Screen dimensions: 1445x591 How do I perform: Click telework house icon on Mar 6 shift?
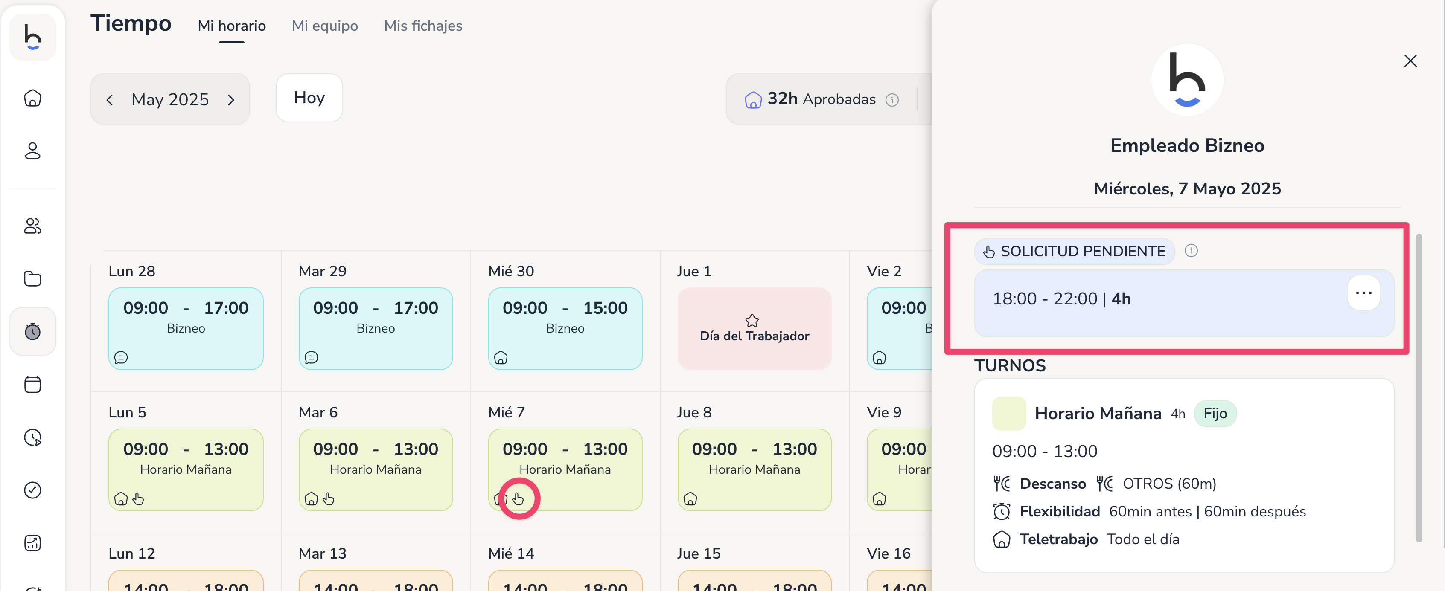(312, 498)
